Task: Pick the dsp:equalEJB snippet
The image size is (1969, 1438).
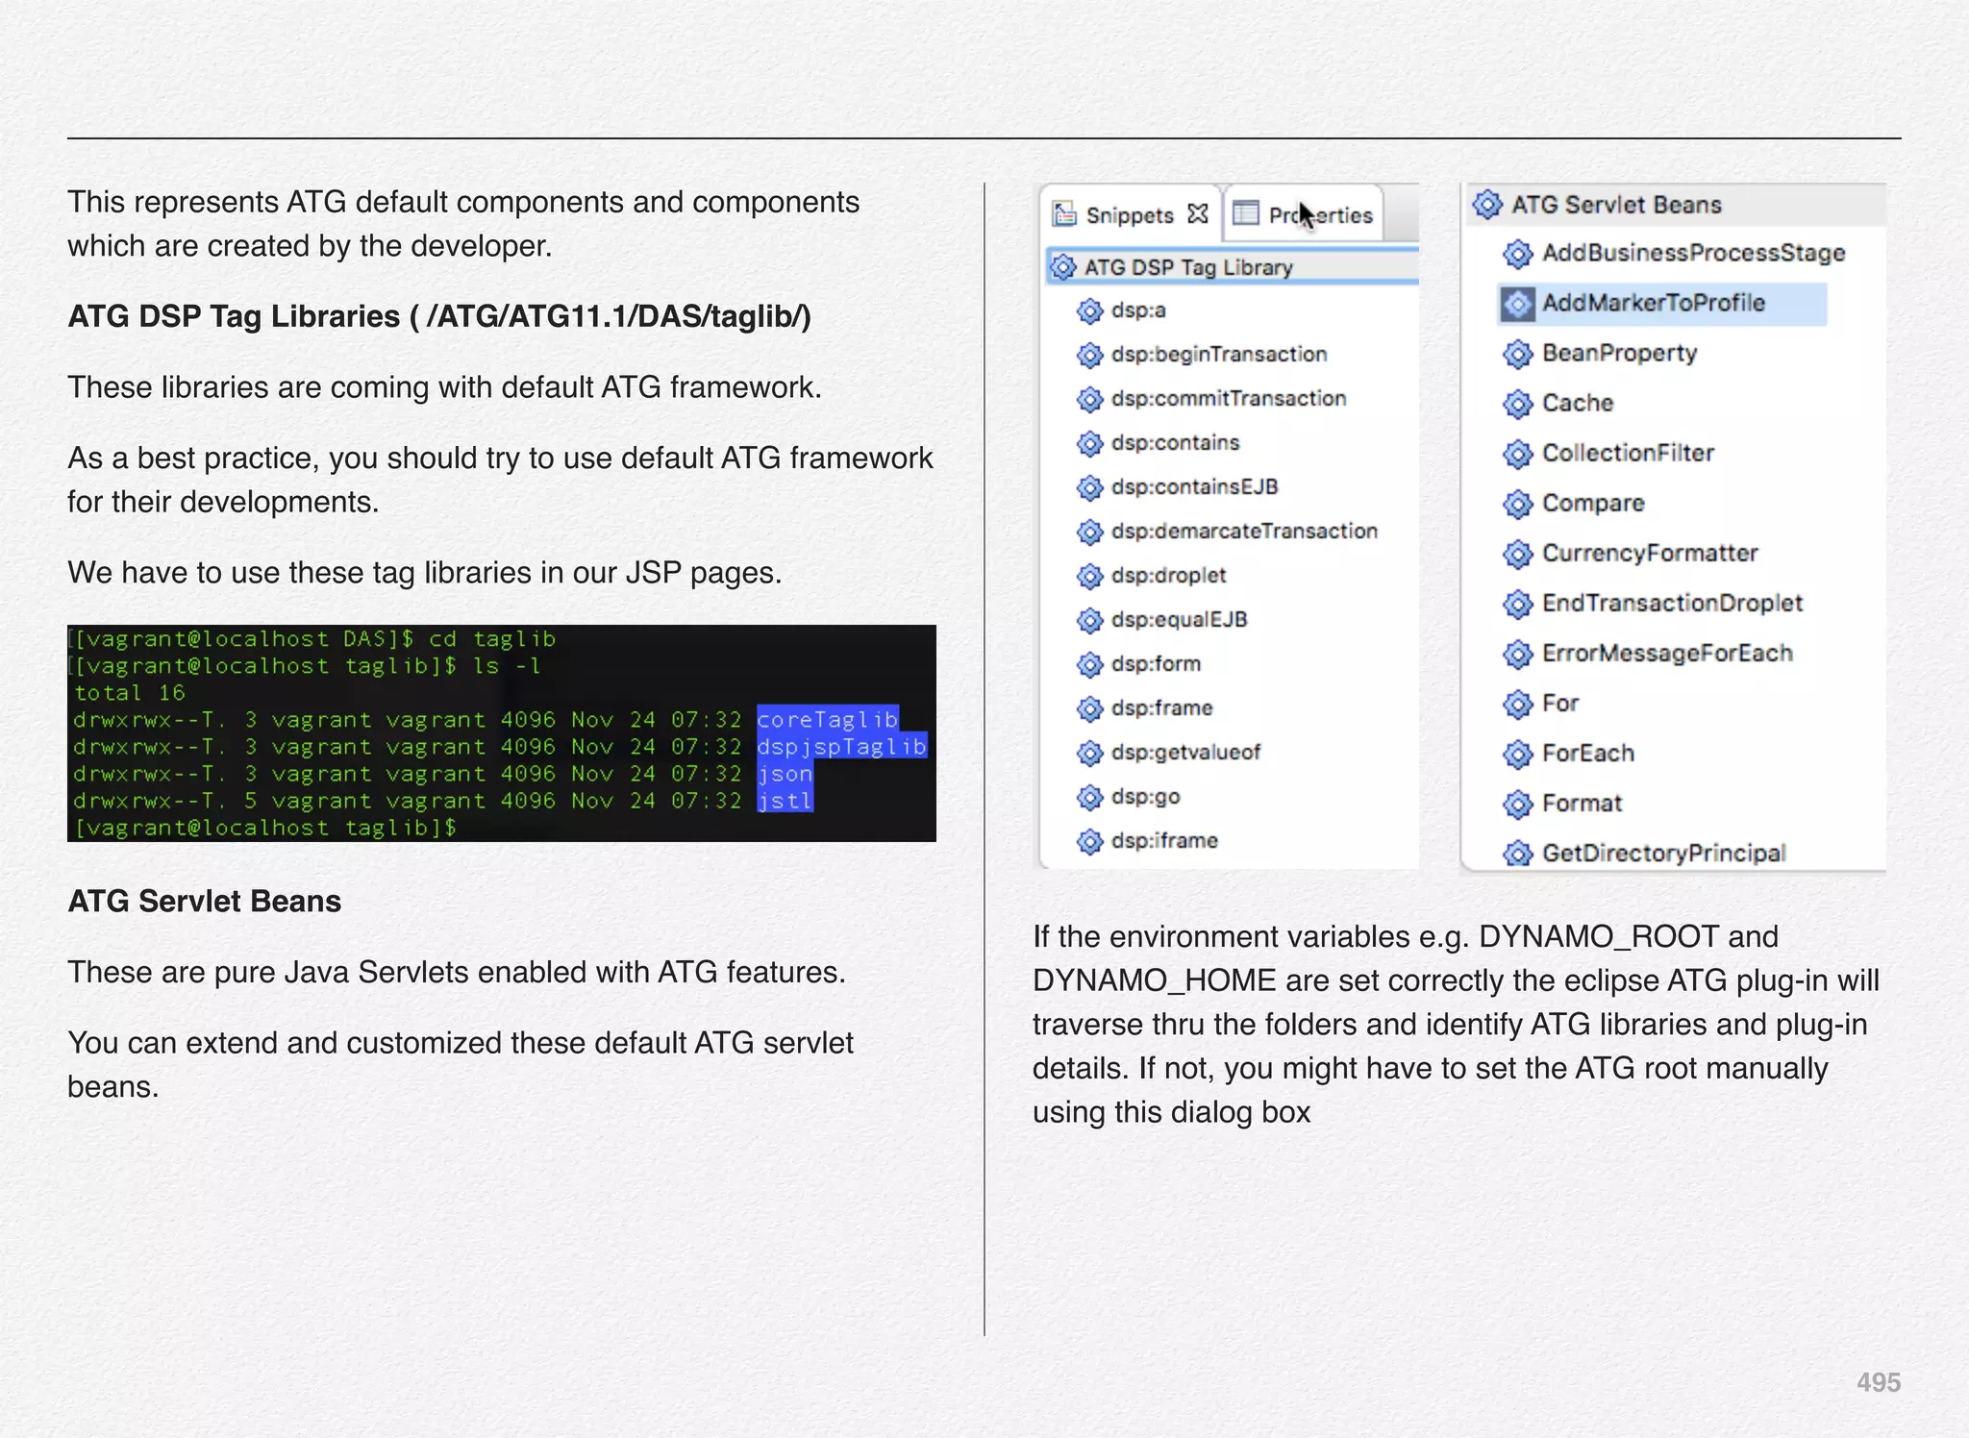Action: (1179, 620)
